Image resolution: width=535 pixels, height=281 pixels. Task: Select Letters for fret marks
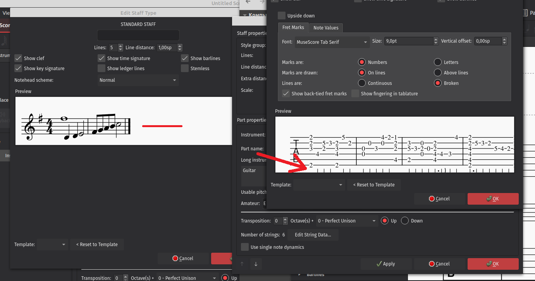[438, 62]
